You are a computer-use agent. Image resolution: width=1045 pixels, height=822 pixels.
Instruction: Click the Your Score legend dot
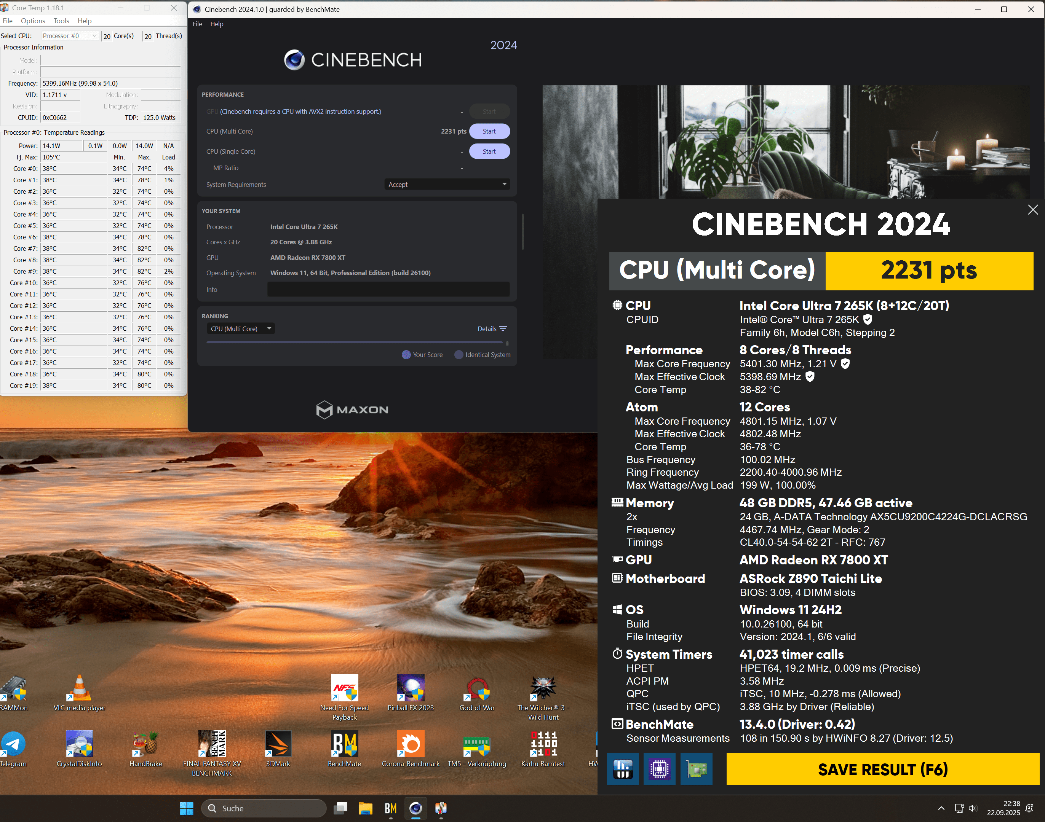tap(406, 355)
